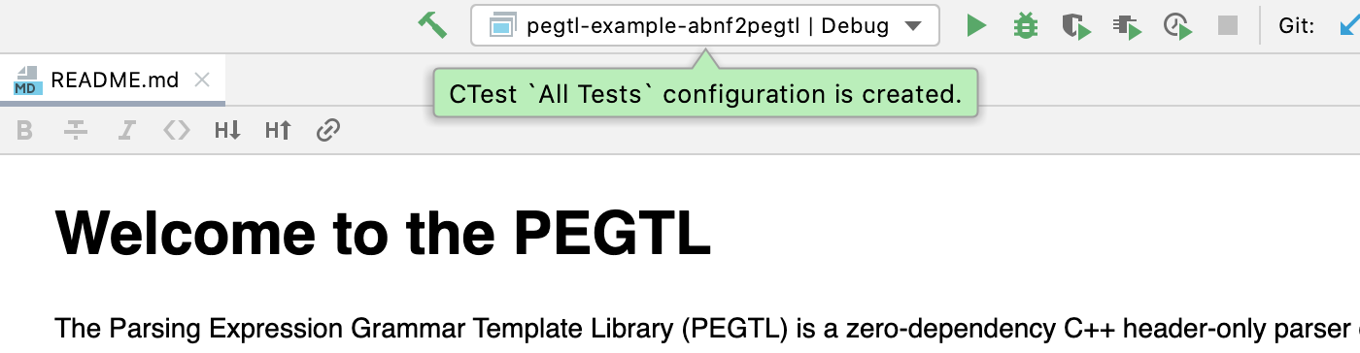Click the CTest configuration created notification

pyautogui.click(x=705, y=94)
